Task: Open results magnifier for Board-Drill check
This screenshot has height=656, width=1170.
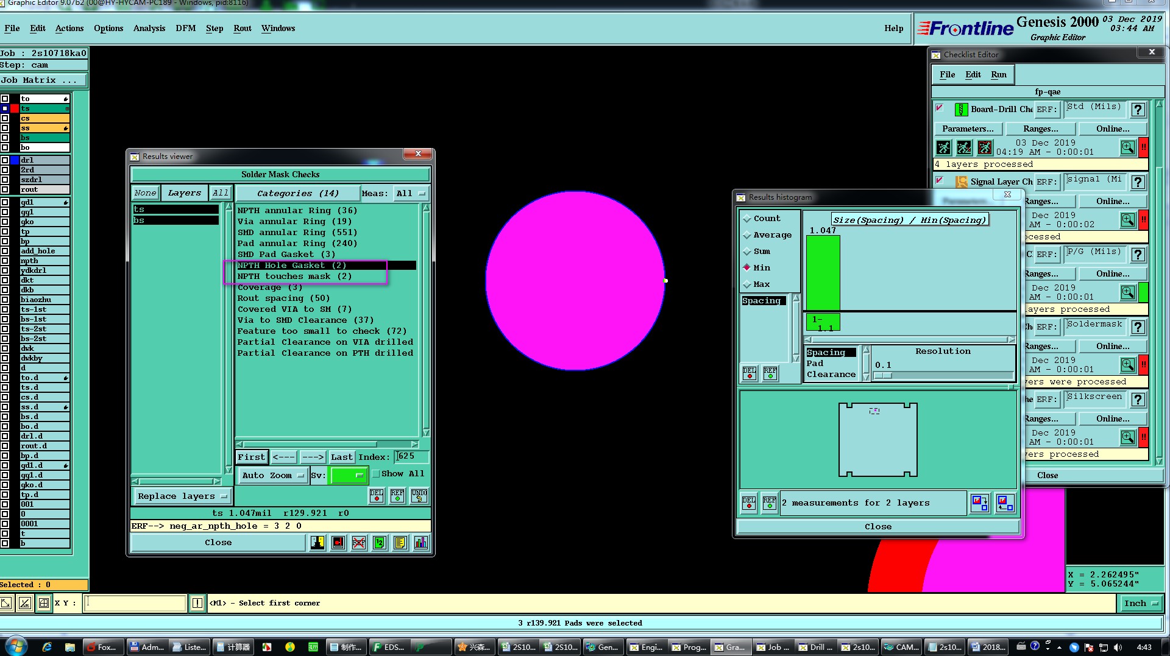Action: (x=1128, y=147)
